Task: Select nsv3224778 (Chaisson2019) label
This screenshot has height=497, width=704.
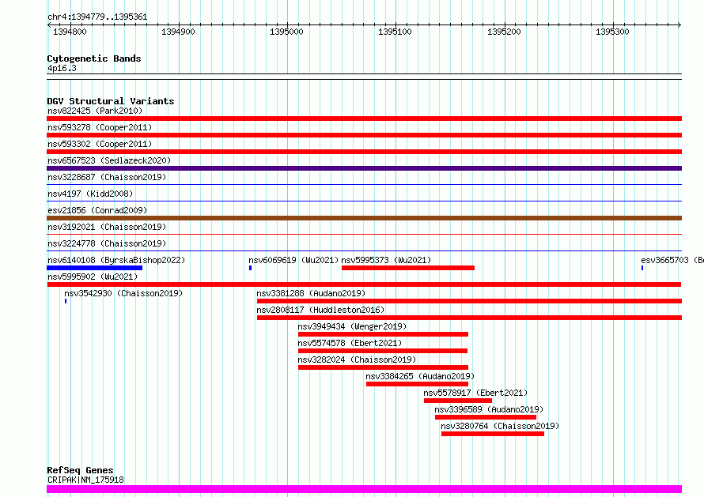Action: (x=107, y=243)
